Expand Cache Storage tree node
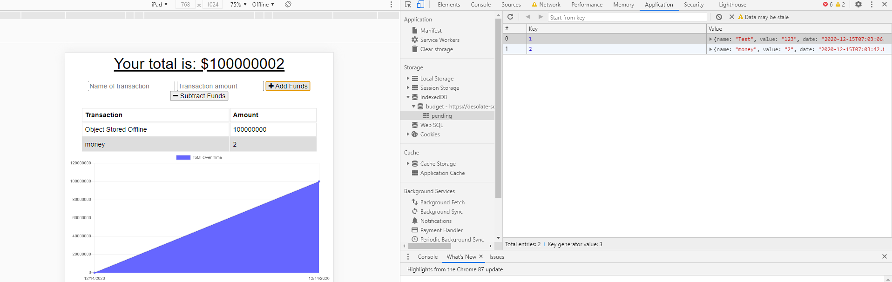The width and height of the screenshot is (892, 282). [408, 164]
